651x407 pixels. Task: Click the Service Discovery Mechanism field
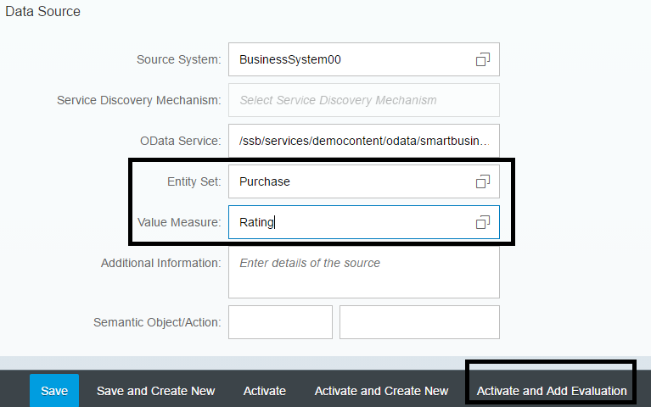tap(363, 100)
